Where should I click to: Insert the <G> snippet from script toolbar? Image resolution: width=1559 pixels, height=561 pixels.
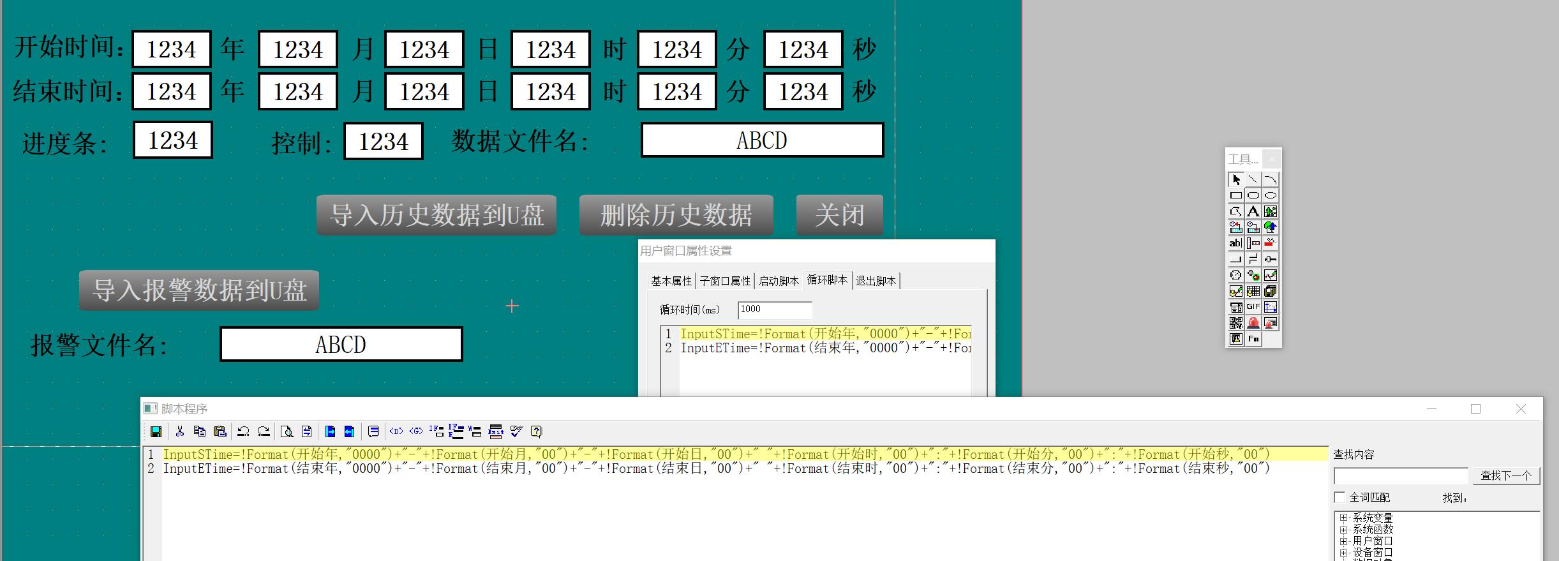point(416,431)
